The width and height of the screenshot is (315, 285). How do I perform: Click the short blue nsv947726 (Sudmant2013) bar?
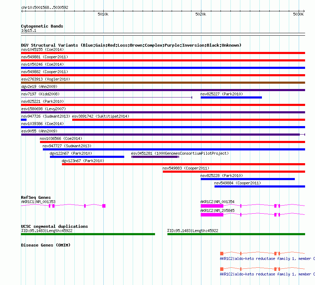pos(24,120)
